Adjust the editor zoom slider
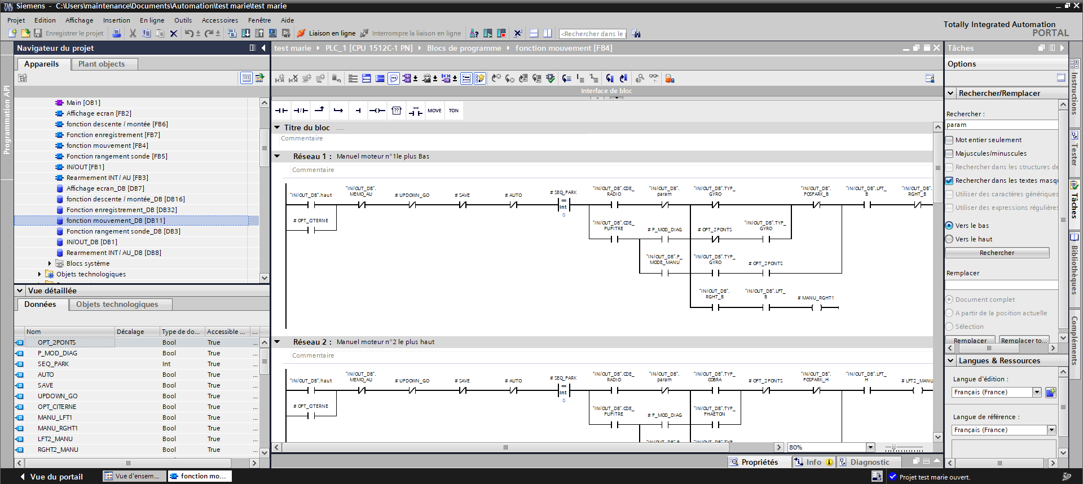Screen dimensions: 1083x484 coord(893,448)
